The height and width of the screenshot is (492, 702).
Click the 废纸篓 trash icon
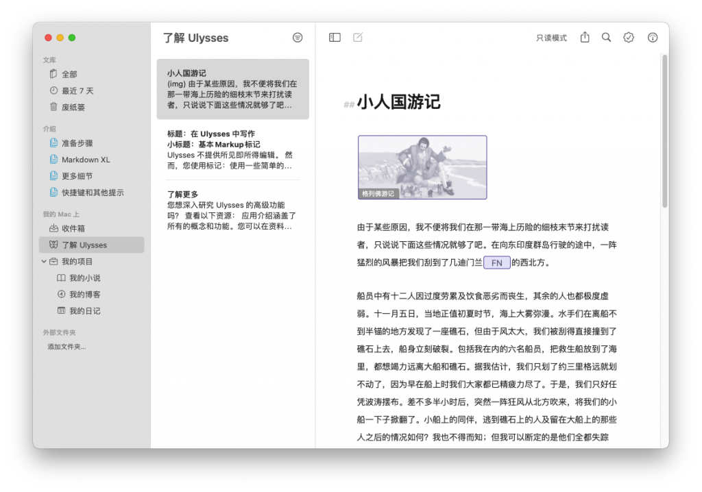[53, 106]
